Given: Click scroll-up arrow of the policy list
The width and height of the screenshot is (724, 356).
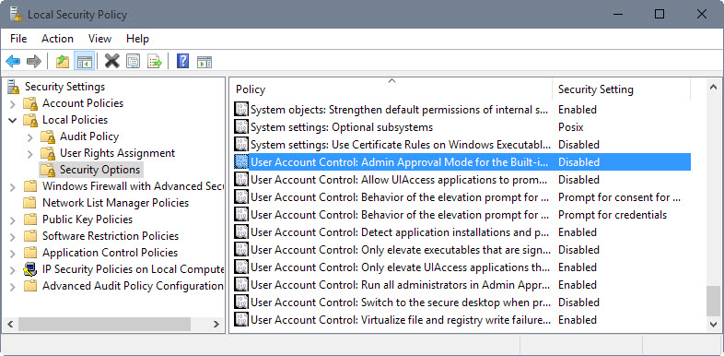Looking at the screenshot, I should [713, 87].
